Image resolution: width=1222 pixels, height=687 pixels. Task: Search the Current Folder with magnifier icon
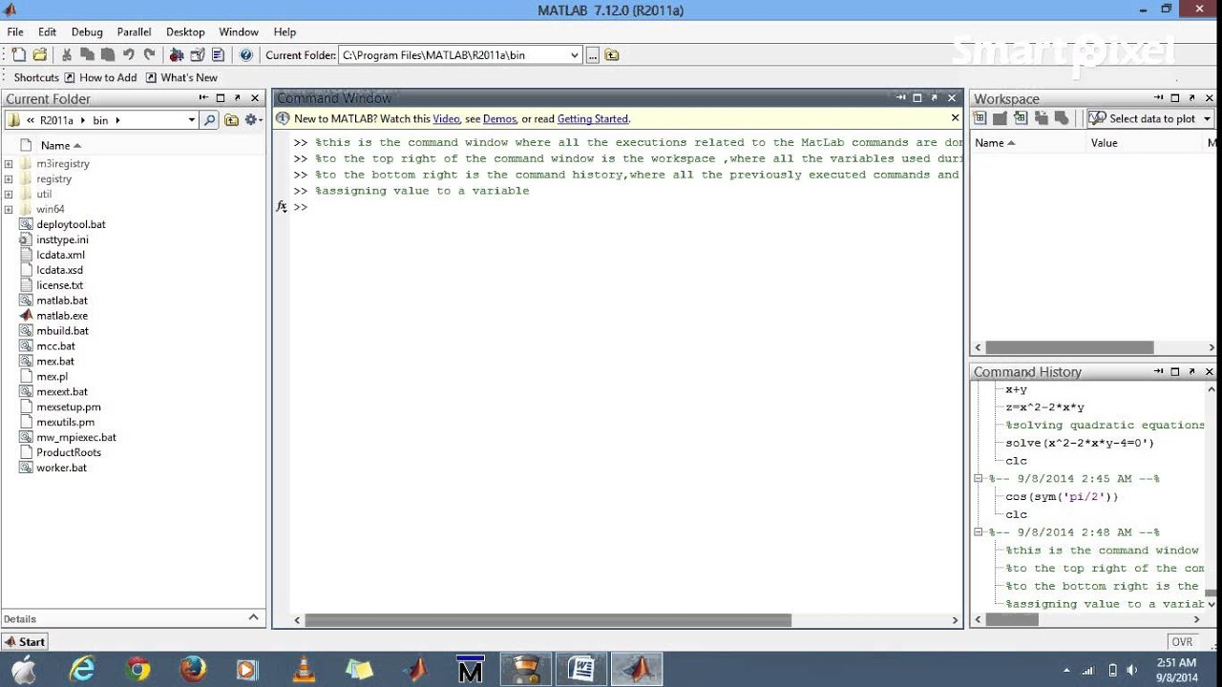210,120
